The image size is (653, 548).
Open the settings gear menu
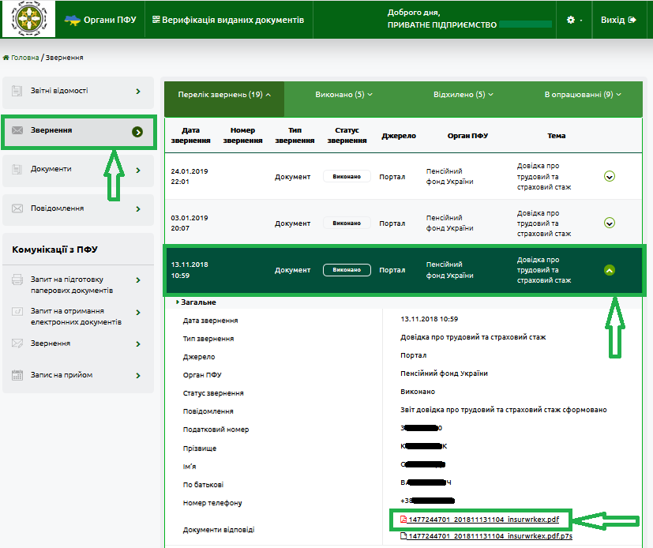[x=574, y=20]
